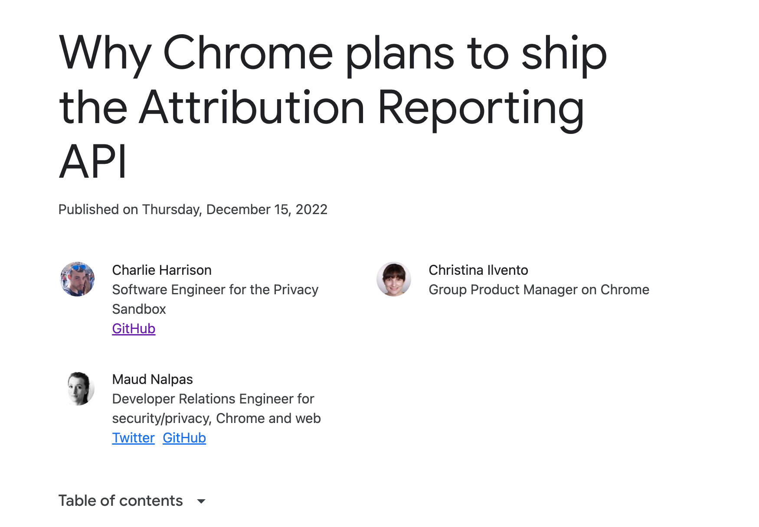The image size is (759, 527).
Task: Click Maud Nalpas's profile photo
Action: [x=81, y=388]
